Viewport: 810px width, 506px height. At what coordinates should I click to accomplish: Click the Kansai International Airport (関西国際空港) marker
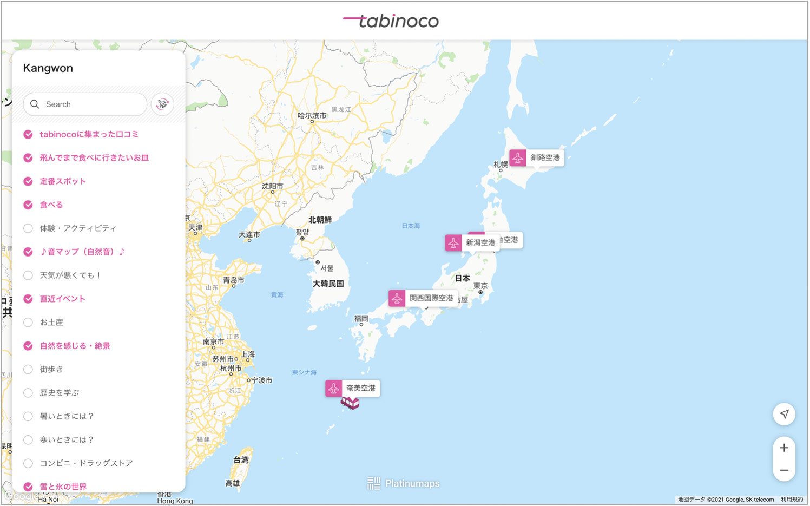pos(397,298)
